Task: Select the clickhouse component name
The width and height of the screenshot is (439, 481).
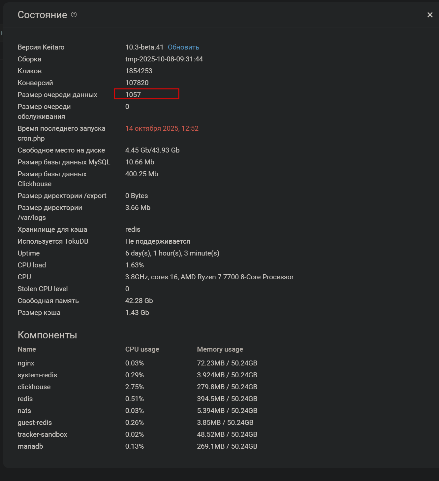Action: click(x=34, y=387)
